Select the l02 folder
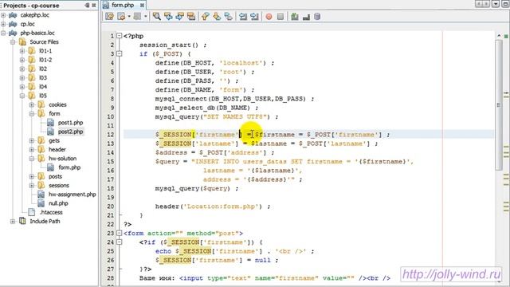Image resolution: width=510 pixels, height=287 pixels. click(x=43, y=69)
